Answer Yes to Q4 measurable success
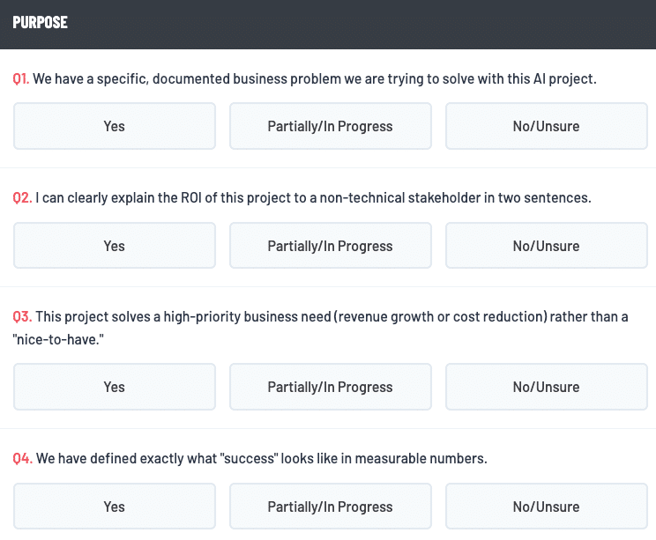Viewport: 656px width, 540px height. [x=115, y=507]
